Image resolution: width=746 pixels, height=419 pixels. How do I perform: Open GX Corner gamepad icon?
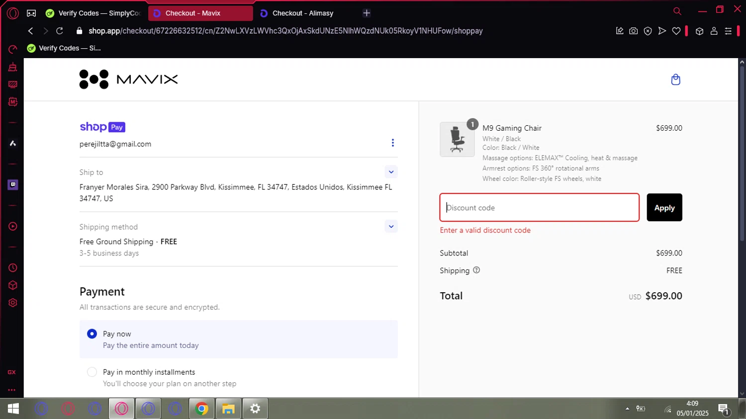[31, 13]
